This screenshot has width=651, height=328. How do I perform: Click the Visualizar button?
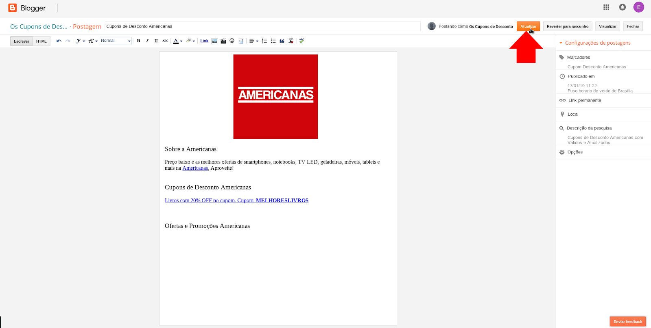[x=607, y=26]
